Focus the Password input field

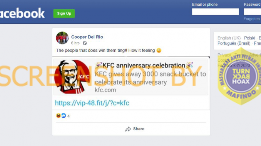[x=253, y=12]
